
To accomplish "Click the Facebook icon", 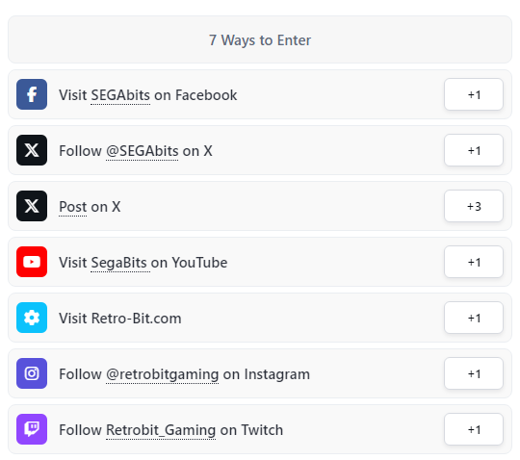I will pyautogui.click(x=32, y=94).
